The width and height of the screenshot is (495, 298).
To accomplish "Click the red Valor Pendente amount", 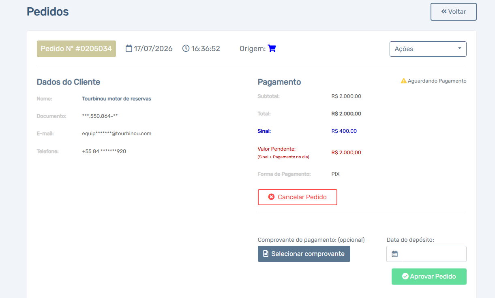I will pyautogui.click(x=346, y=153).
